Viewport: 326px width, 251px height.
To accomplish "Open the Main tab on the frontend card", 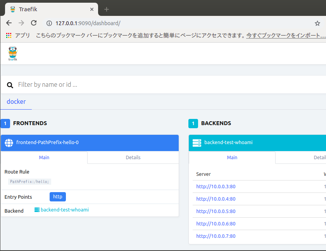I will pyautogui.click(x=44, y=158).
